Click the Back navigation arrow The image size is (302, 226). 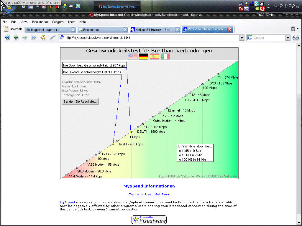[x=16, y=38]
